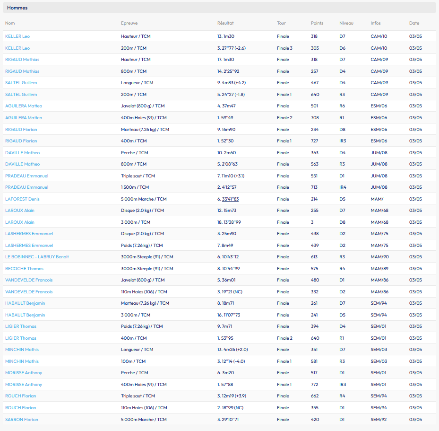Open RIGAUD Mathias link in Hauteur row

point(22,60)
